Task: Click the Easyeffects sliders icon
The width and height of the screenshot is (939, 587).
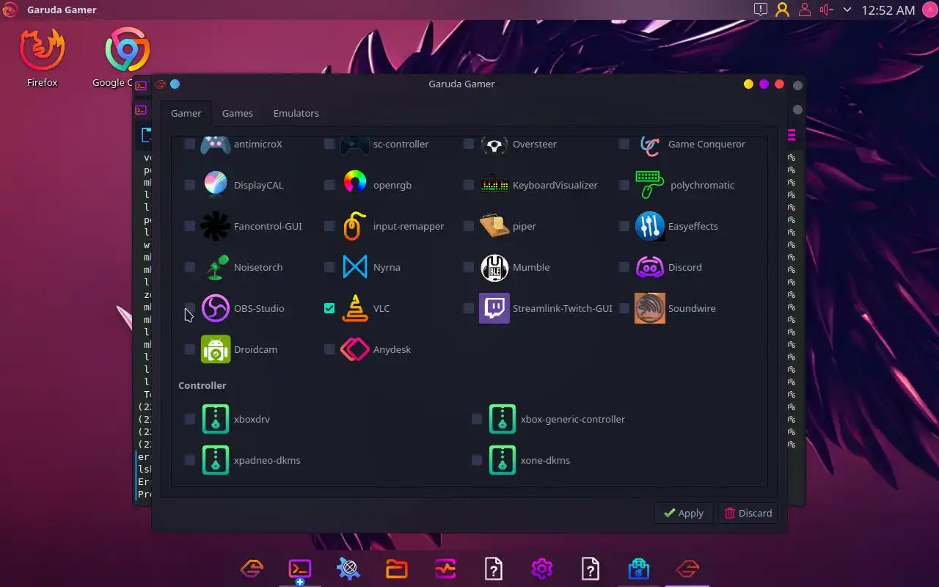Action: click(x=650, y=226)
